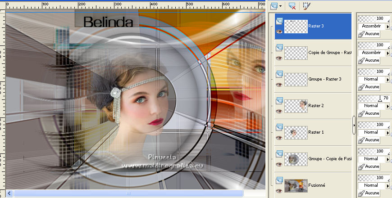
Task: Open blend mode arrow for Raster 2
Action: pos(388,106)
